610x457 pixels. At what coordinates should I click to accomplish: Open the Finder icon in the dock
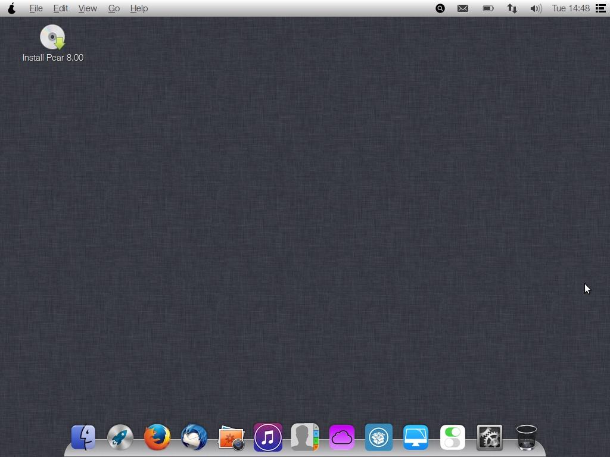click(83, 437)
